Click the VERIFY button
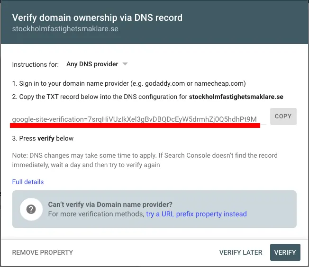The height and width of the screenshot is (267, 309). click(x=285, y=252)
